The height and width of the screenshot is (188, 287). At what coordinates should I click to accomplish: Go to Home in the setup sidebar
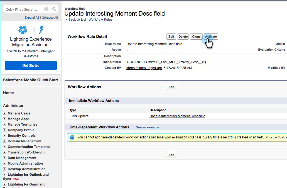[x=8, y=93]
